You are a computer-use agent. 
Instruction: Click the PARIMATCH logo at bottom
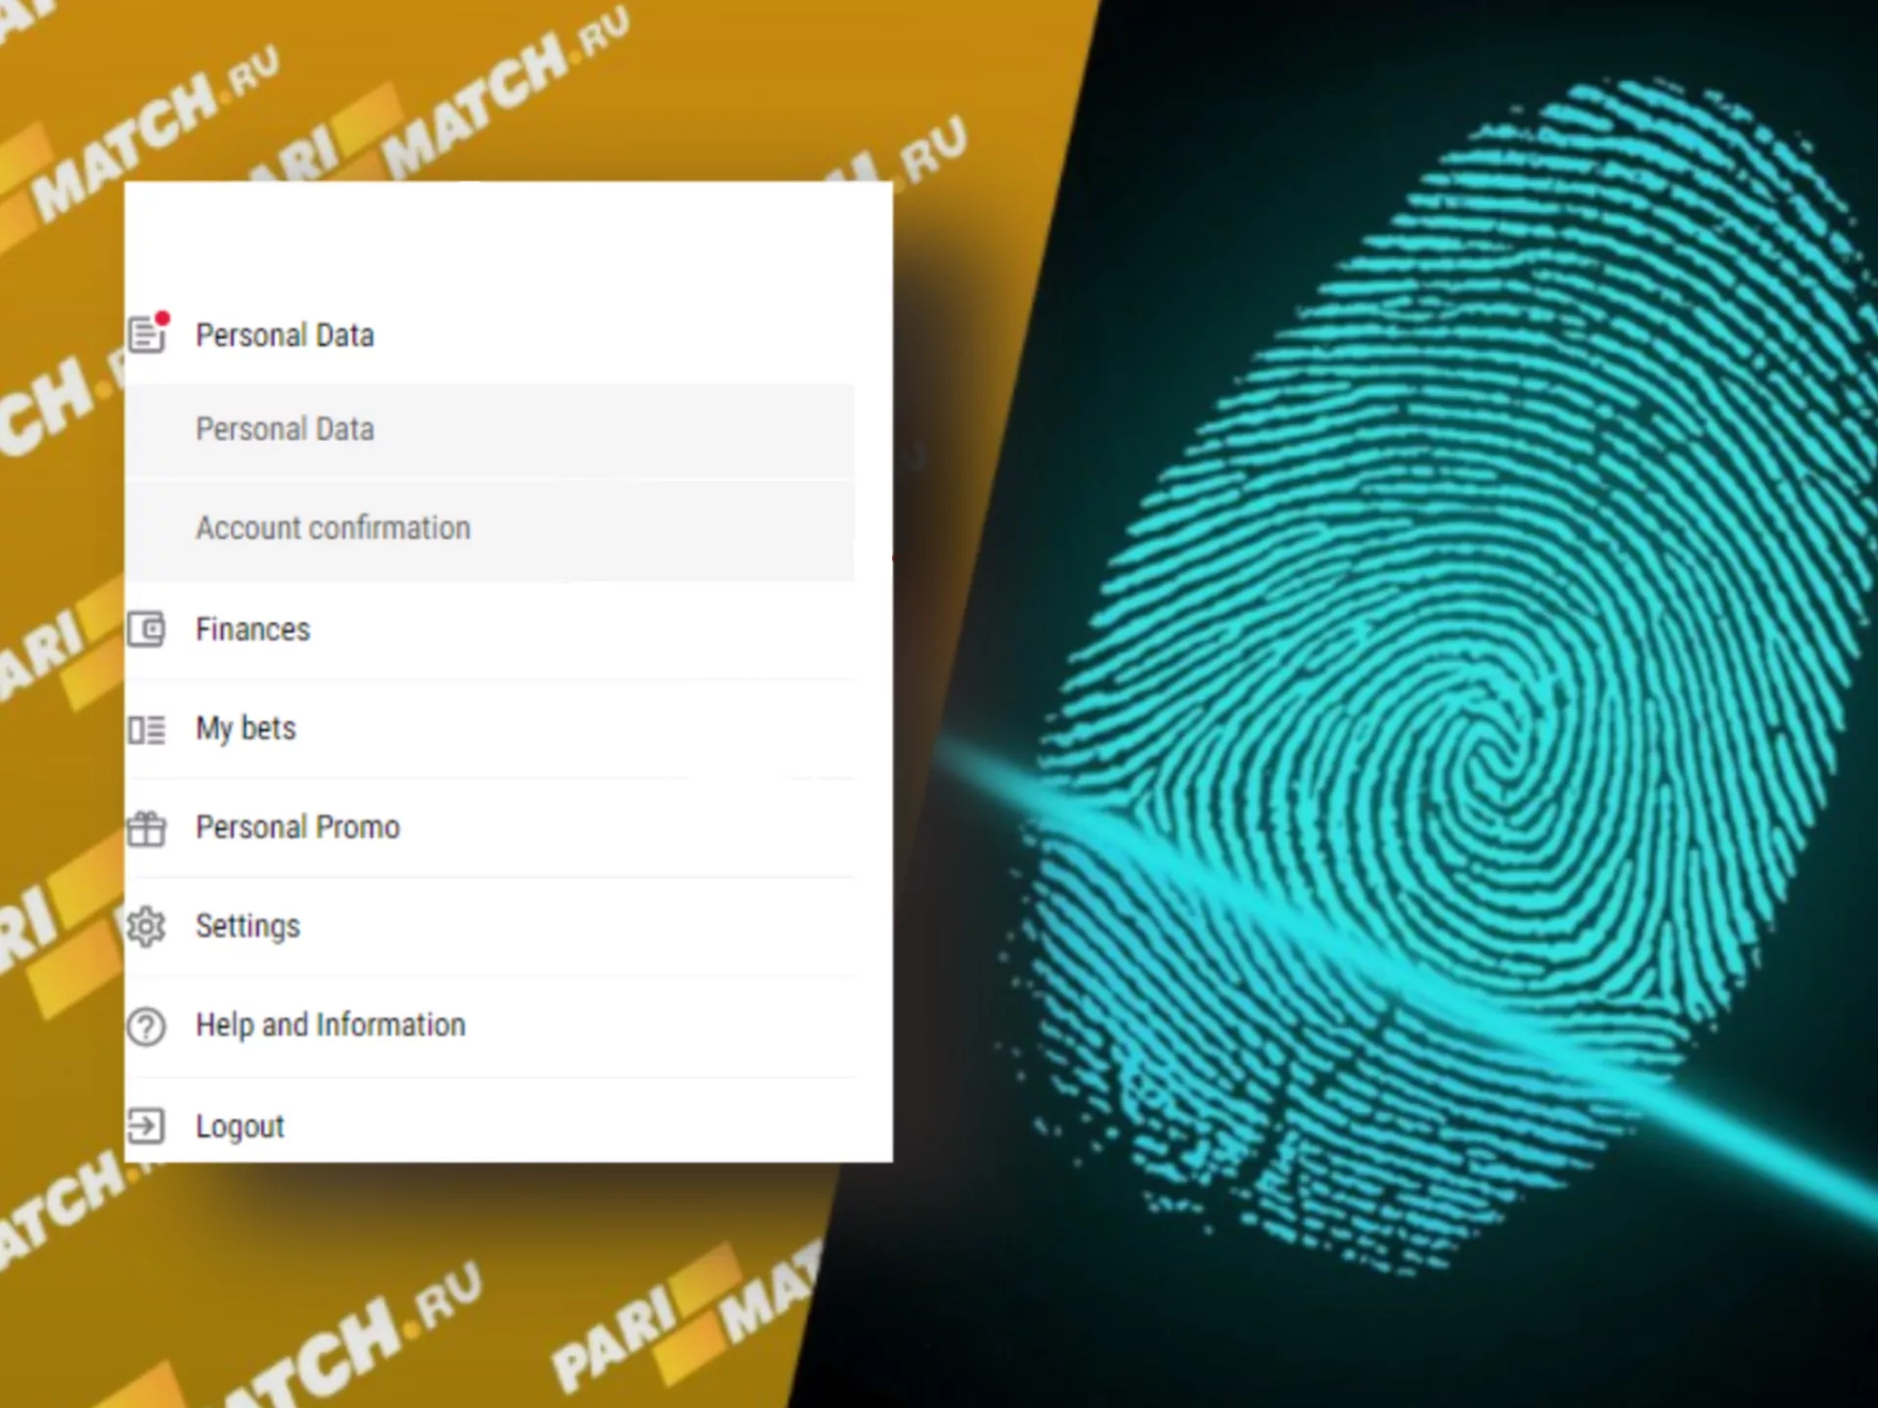(685, 1315)
